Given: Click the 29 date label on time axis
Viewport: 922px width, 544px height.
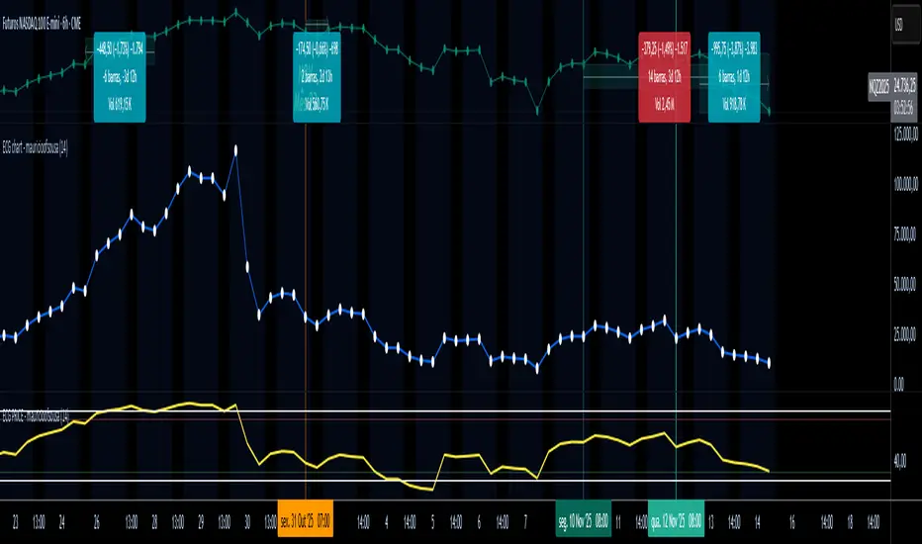Looking at the screenshot, I should click(x=201, y=521).
